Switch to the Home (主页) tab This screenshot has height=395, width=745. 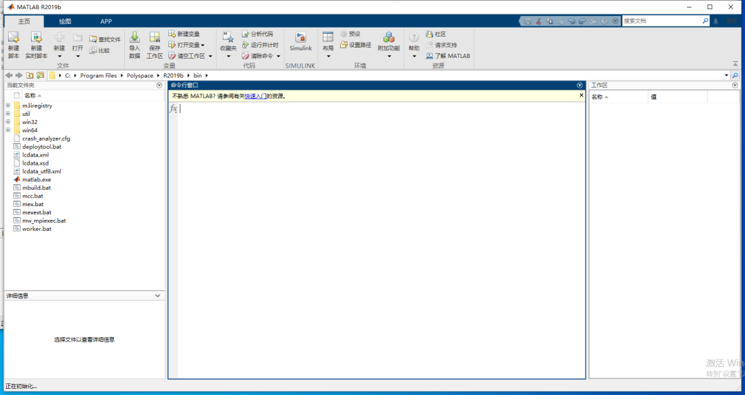[24, 21]
